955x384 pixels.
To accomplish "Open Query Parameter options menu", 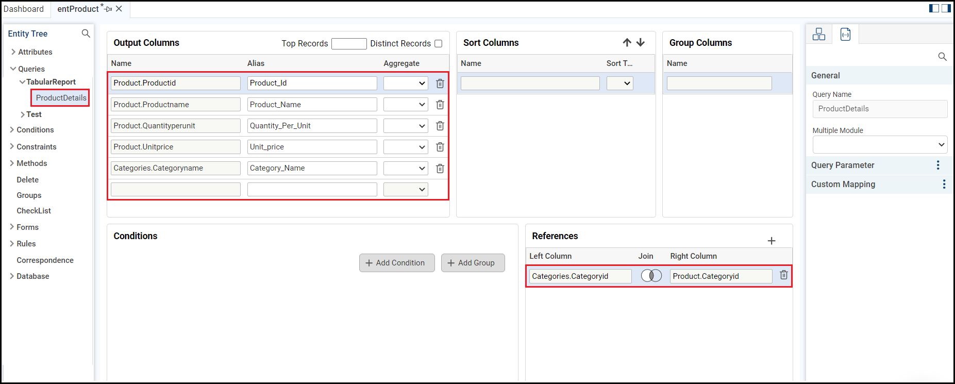I will tap(938, 165).
